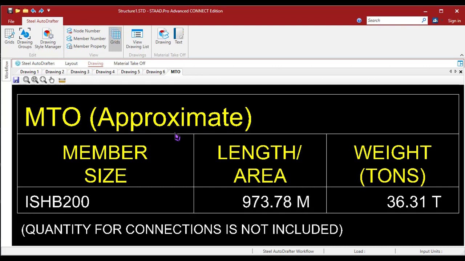Image resolution: width=465 pixels, height=261 pixels.
Task: Click the Zoom Extents tool
Action: point(43,80)
